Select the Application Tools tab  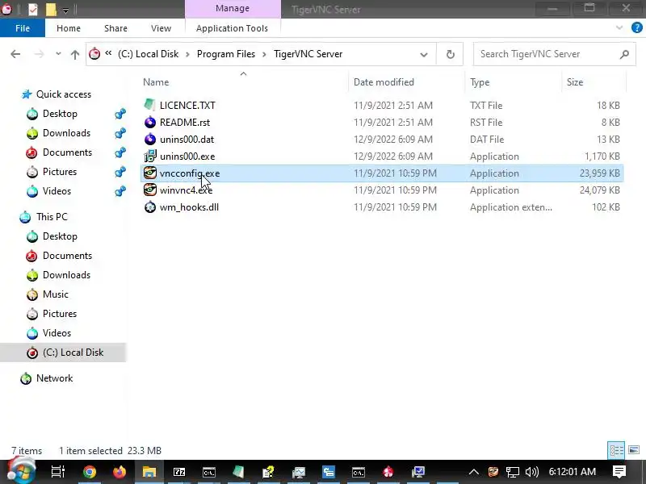[232, 28]
